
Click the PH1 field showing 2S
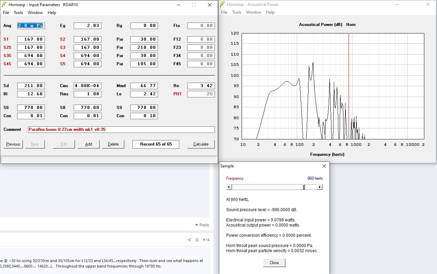tap(201, 94)
